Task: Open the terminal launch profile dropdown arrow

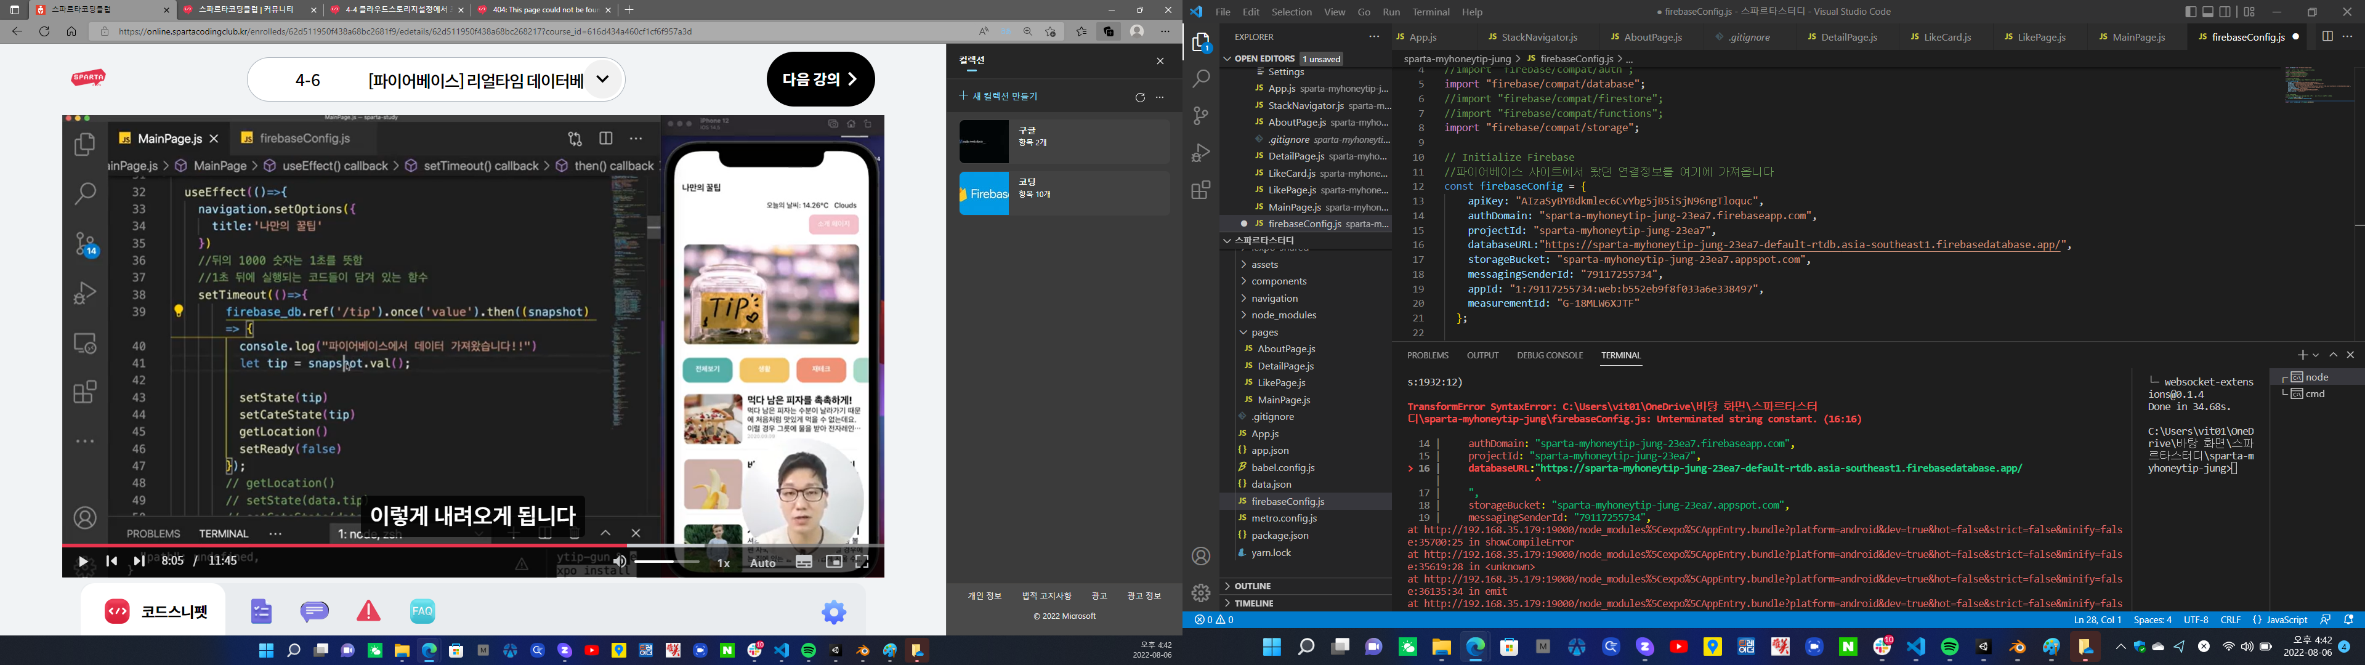Action: (2316, 355)
